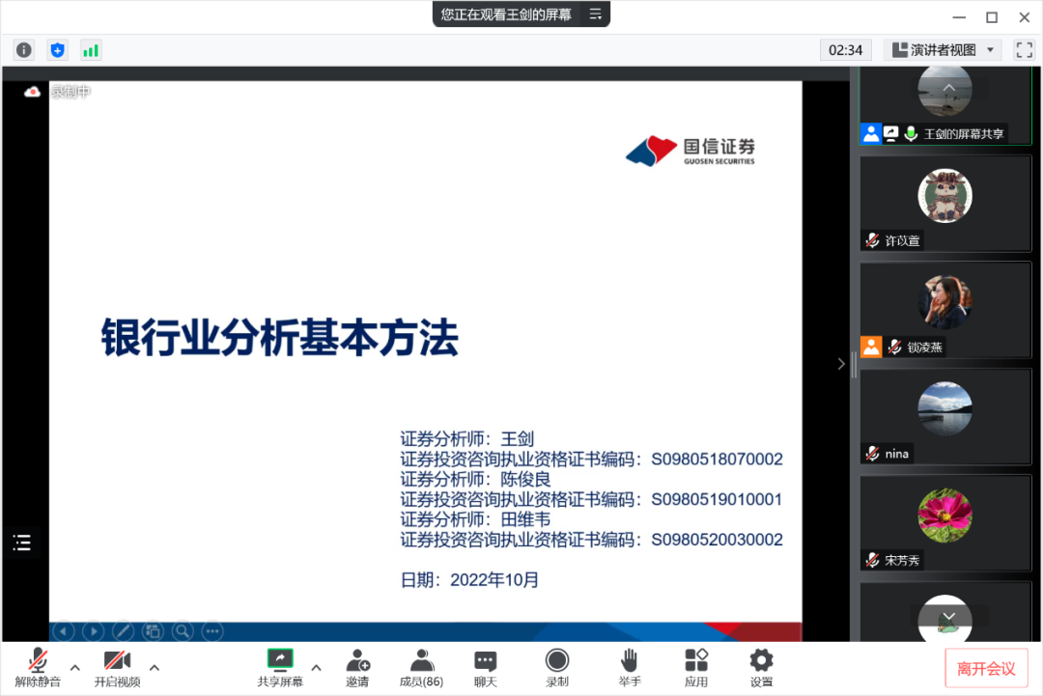The image size is (1043, 696).
Task: Open the Invite (邀请) icon
Action: (357, 667)
